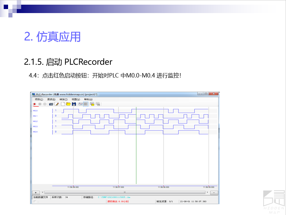Create a new project file
This screenshot has width=286, height=215.
63,104
